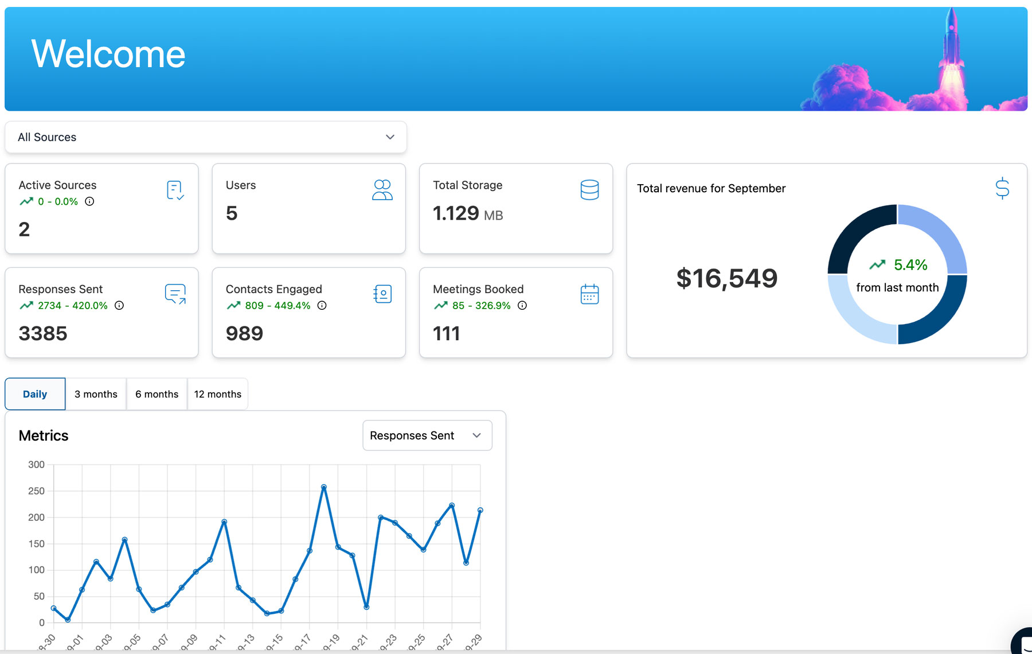
Task: Click info icon next to Responses Sent change
Action: click(x=119, y=305)
